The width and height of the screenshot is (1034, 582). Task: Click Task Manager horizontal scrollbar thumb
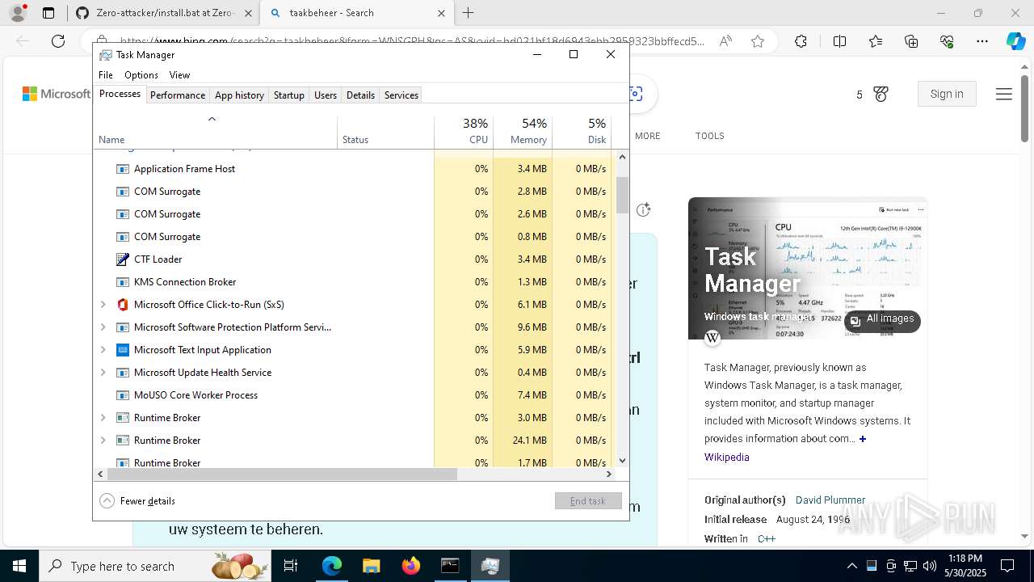click(x=282, y=474)
